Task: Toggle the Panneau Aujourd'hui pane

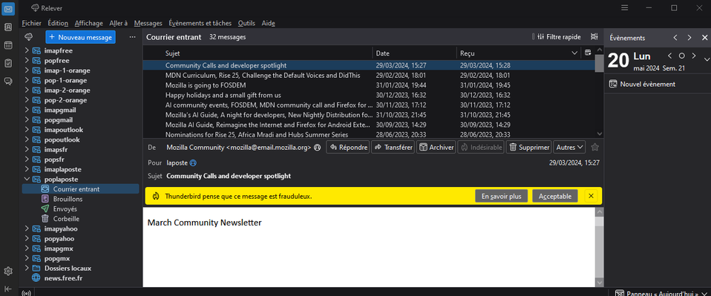Action: [661, 292]
